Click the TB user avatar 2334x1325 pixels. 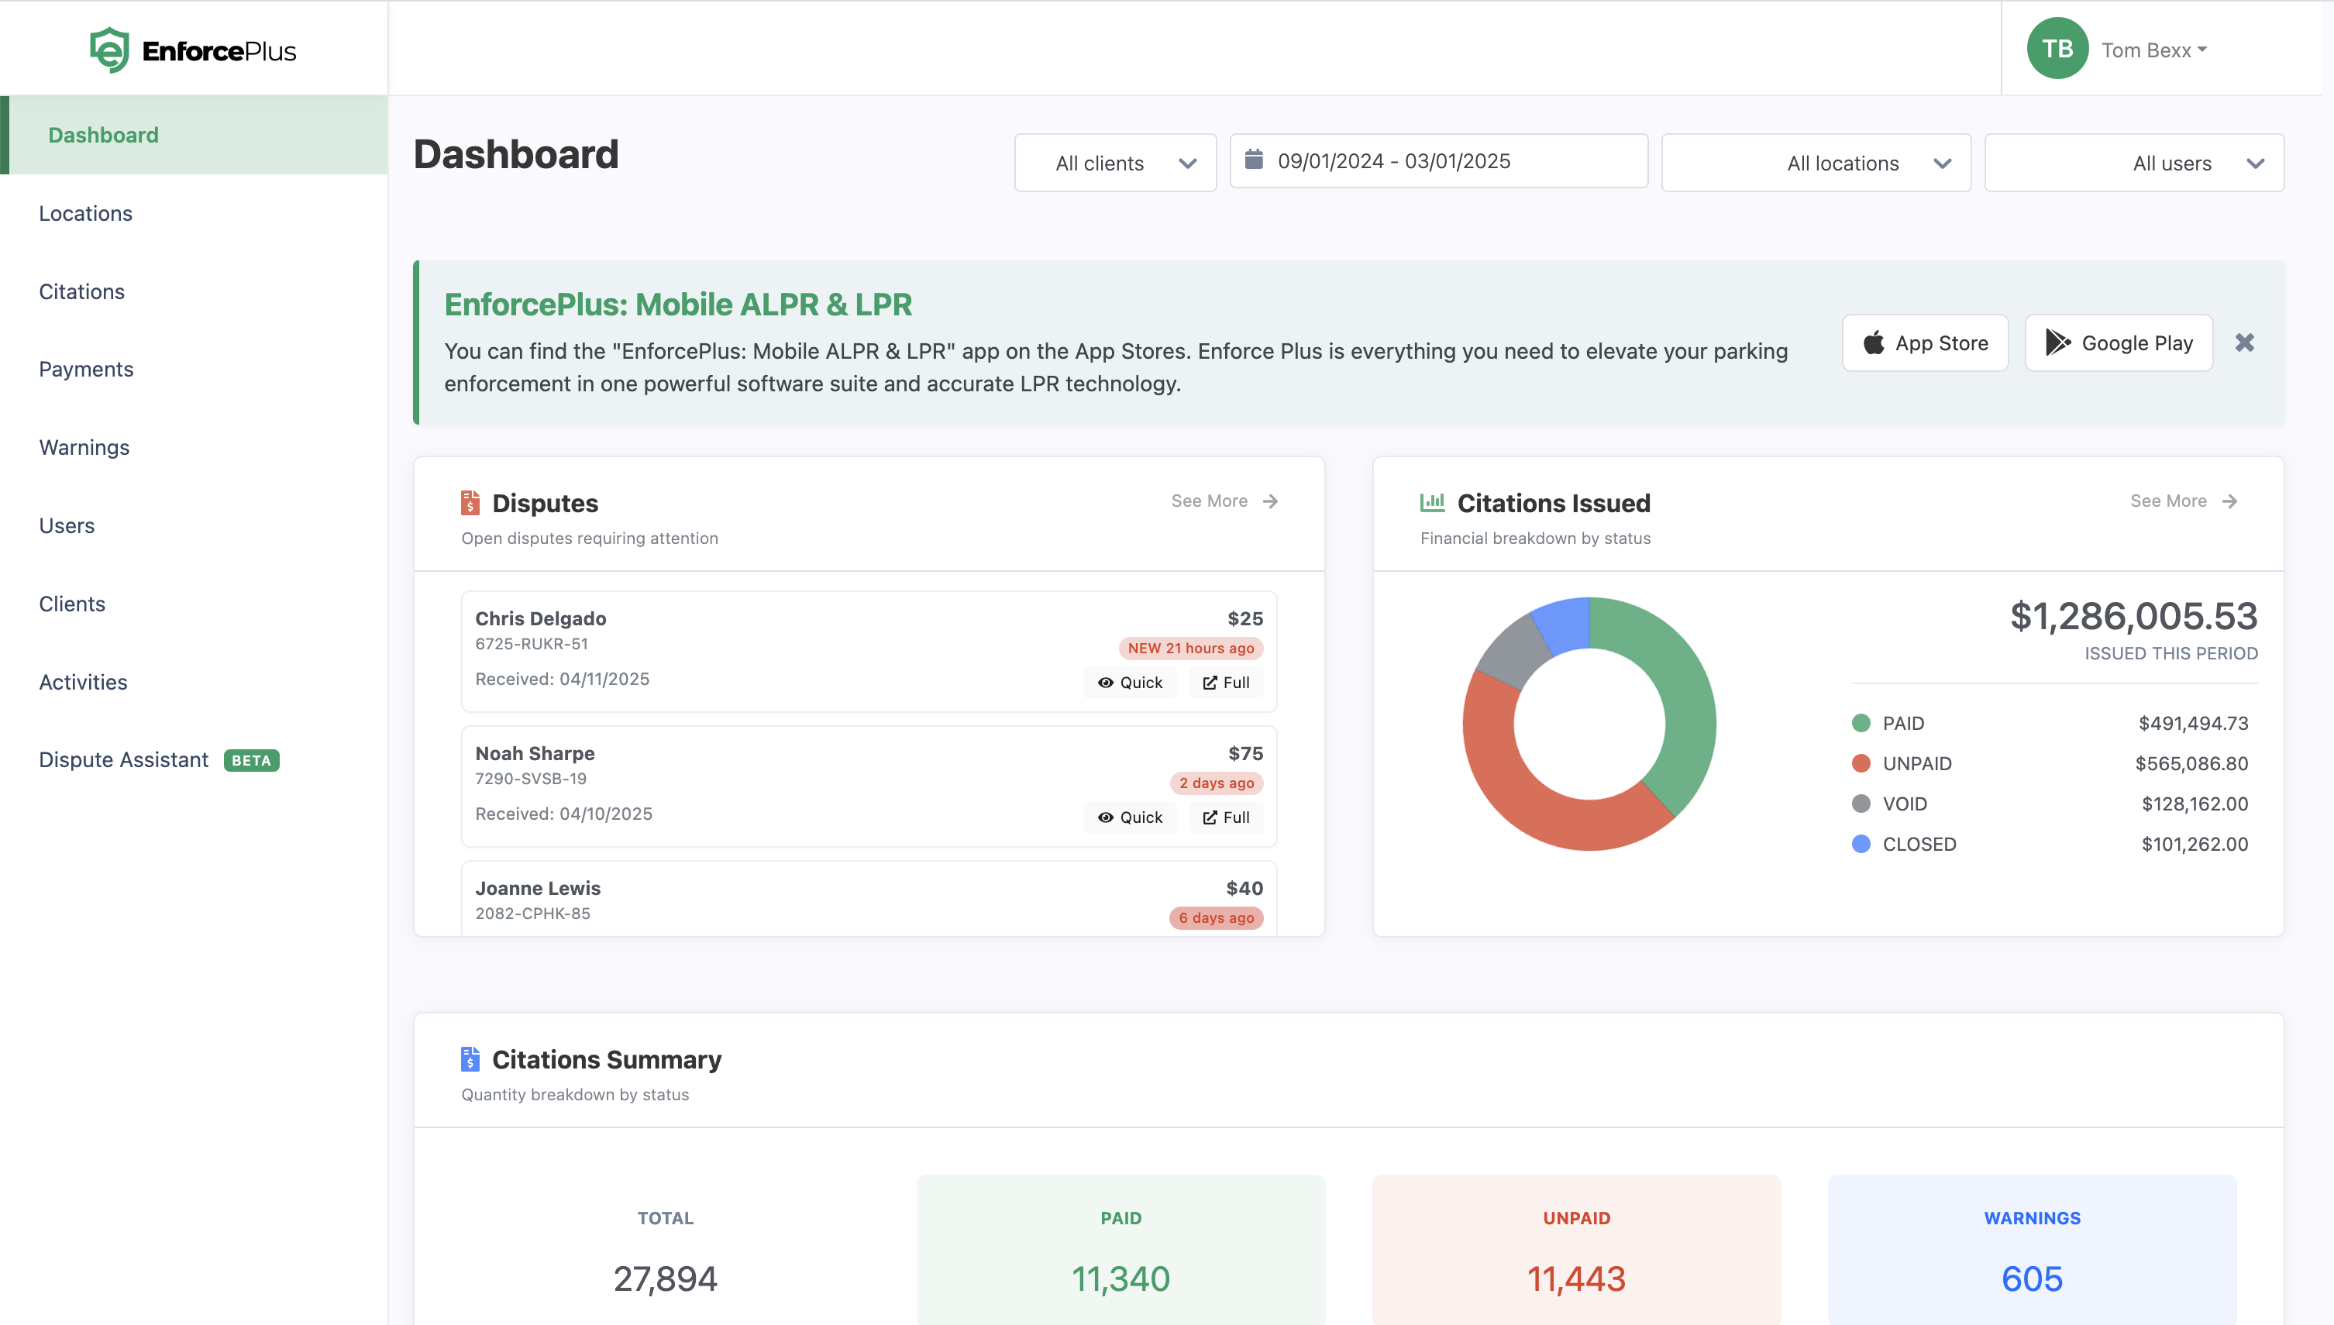[x=2057, y=49]
